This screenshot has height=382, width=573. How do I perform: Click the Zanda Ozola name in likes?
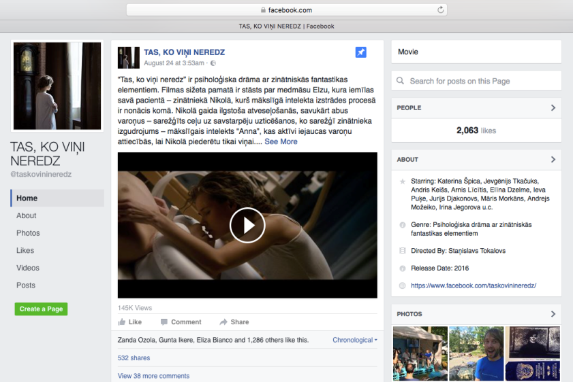137,340
